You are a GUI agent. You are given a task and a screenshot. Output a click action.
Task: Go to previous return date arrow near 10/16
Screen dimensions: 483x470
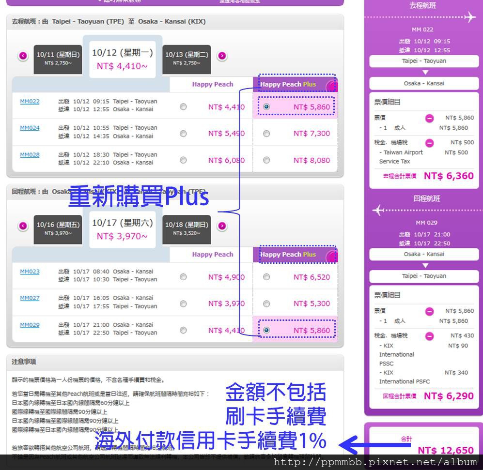pos(23,226)
